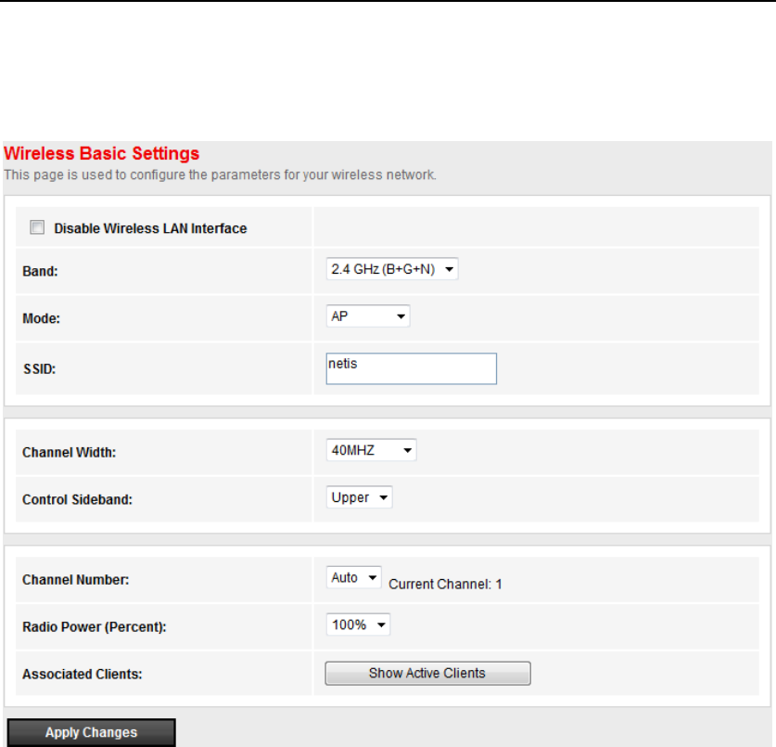Click the Apply Changes button
This screenshot has width=776, height=747.
click(92, 733)
